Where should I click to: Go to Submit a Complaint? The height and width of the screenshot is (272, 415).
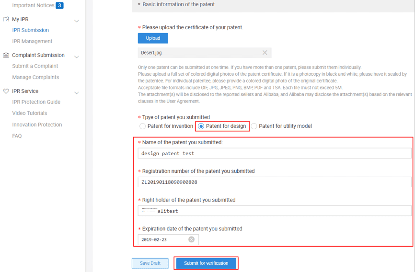[x=35, y=66]
